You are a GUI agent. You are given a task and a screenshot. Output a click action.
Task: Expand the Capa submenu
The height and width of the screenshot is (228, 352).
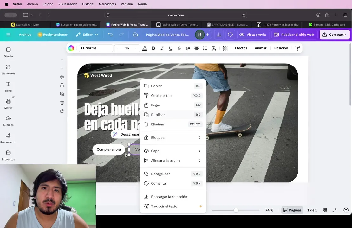[173, 151]
